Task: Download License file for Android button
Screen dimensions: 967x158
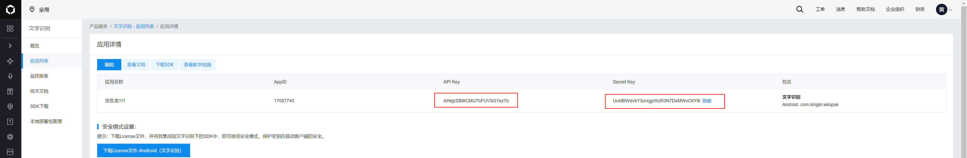Action: point(143,150)
